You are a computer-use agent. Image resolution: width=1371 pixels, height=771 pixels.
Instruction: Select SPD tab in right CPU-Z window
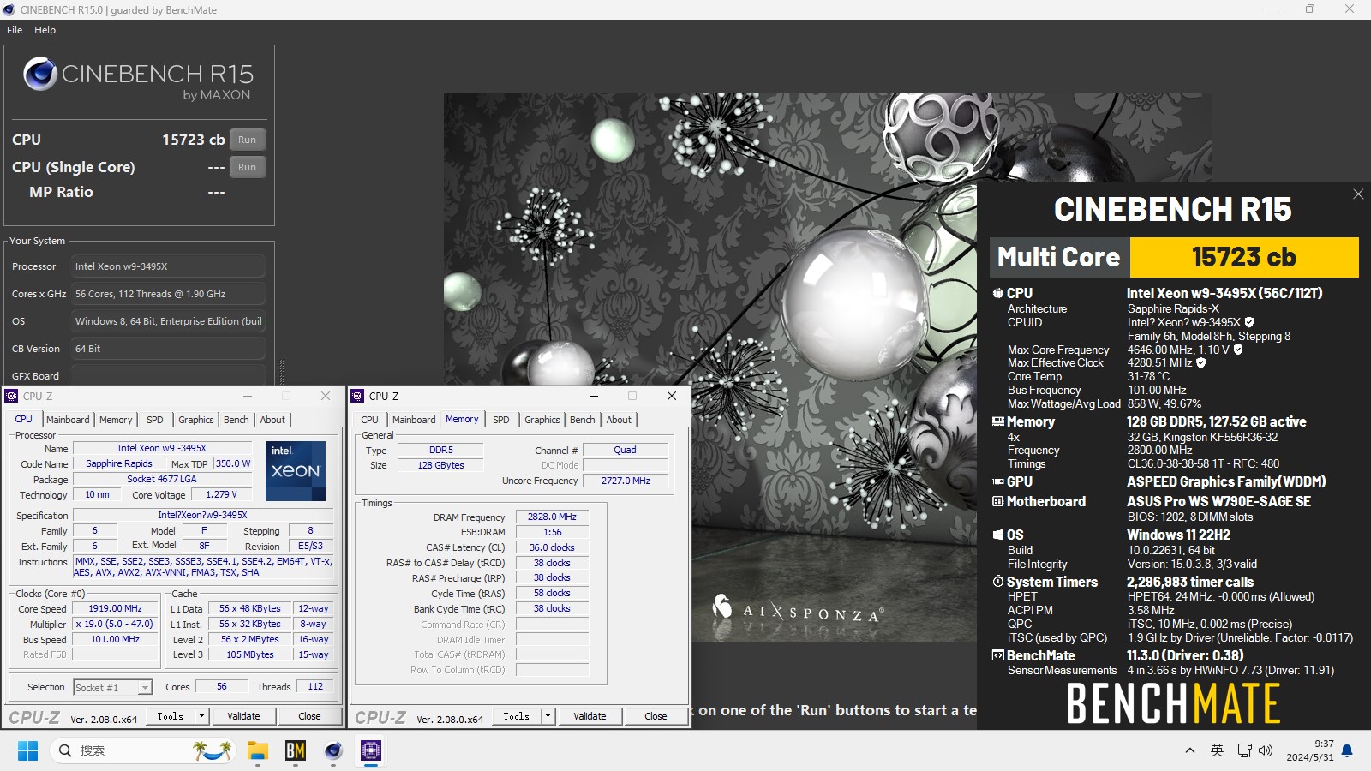pos(501,420)
